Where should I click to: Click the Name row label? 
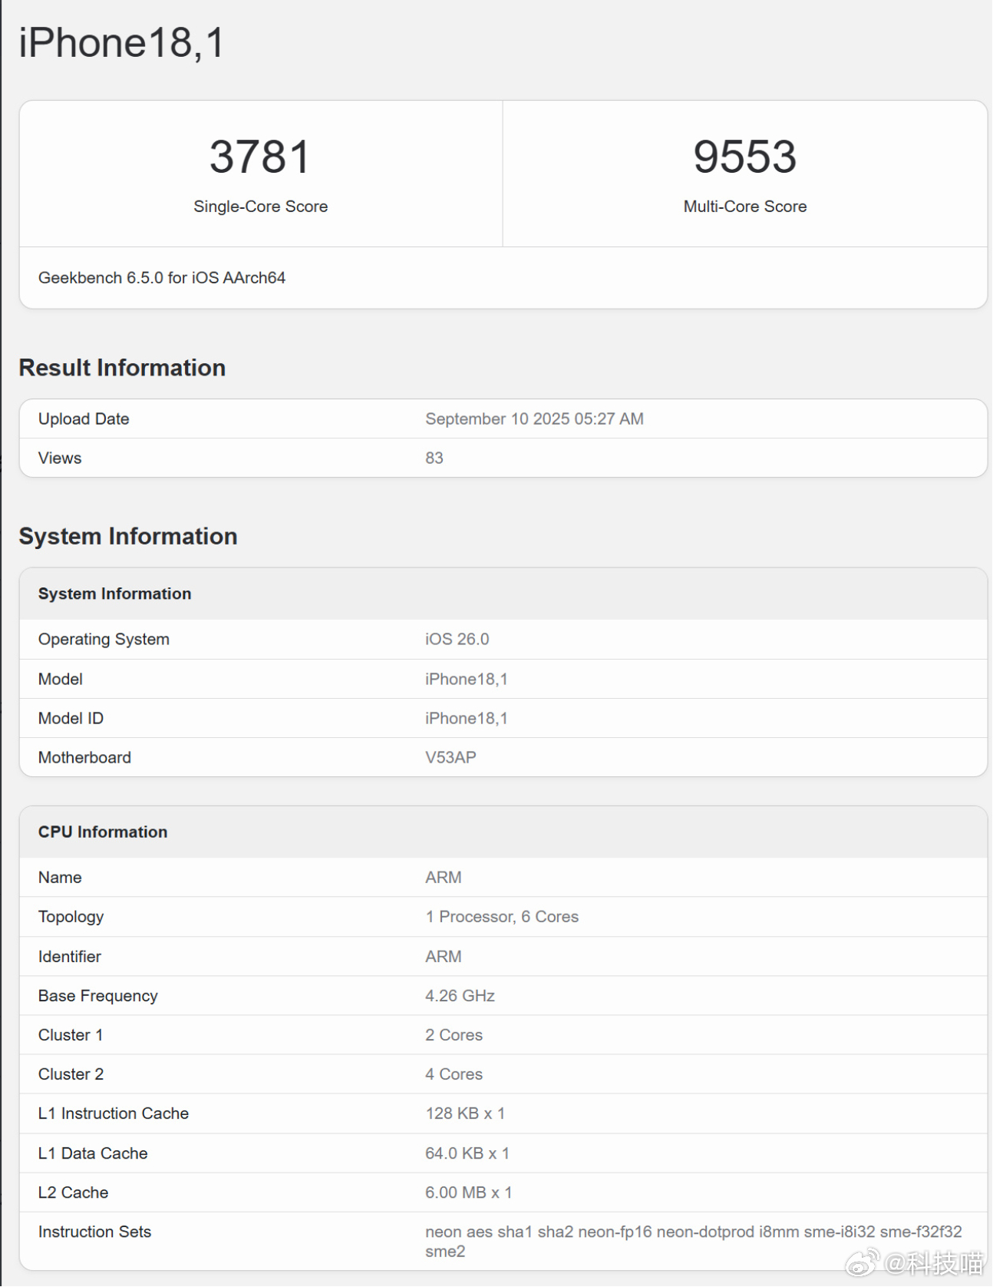pyautogui.click(x=60, y=878)
